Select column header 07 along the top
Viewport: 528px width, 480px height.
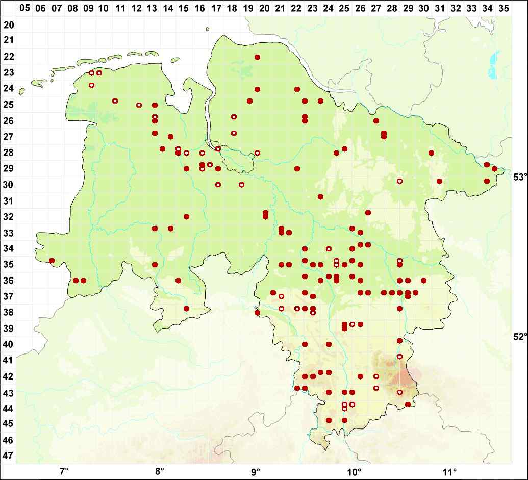(x=57, y=8)
